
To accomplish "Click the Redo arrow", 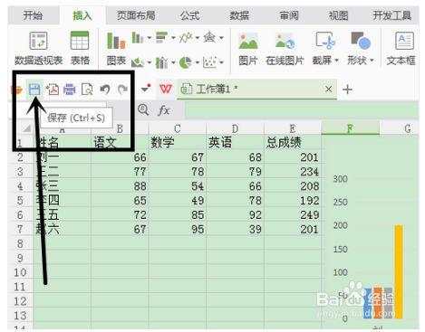I will [122, 90].
